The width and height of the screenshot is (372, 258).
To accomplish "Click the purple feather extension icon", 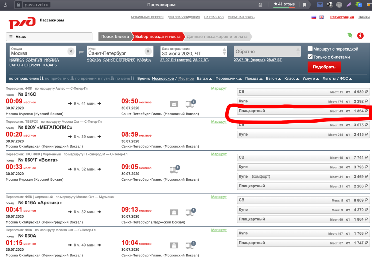I will (x=349, y=5).
